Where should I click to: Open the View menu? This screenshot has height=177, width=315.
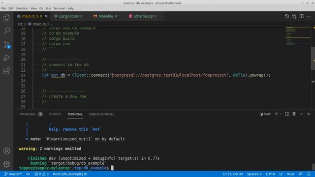33,8
